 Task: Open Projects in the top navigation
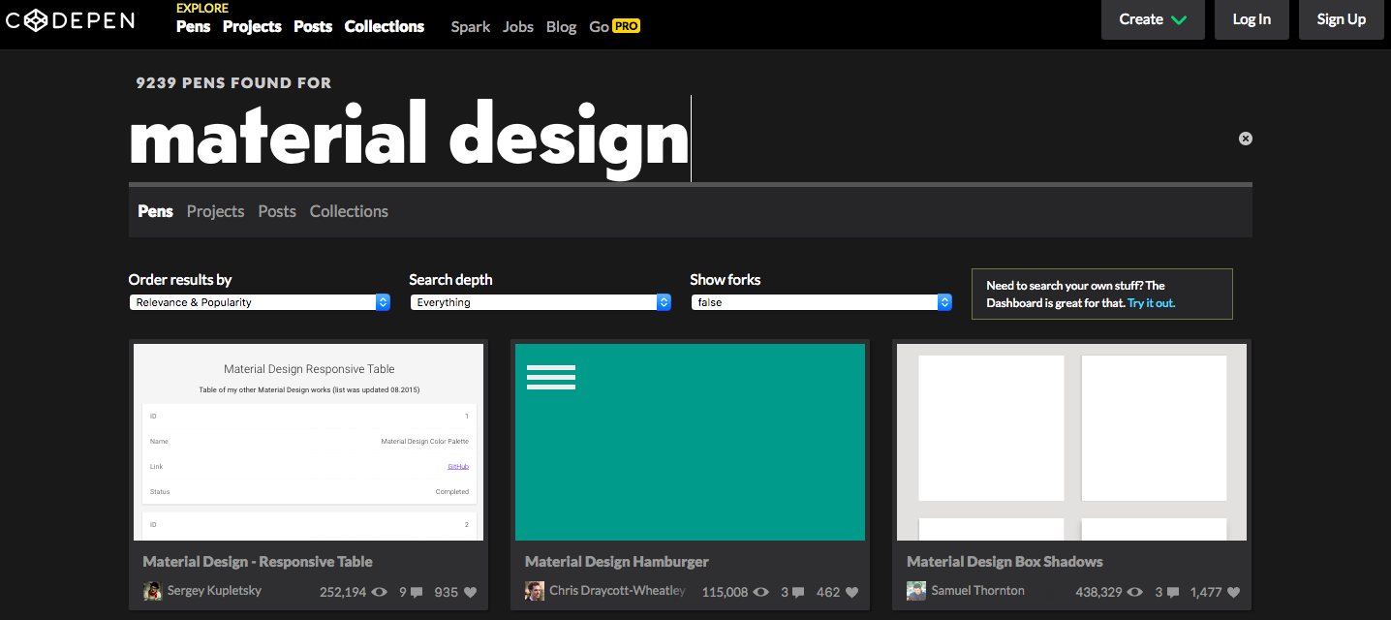click(252, 26)
